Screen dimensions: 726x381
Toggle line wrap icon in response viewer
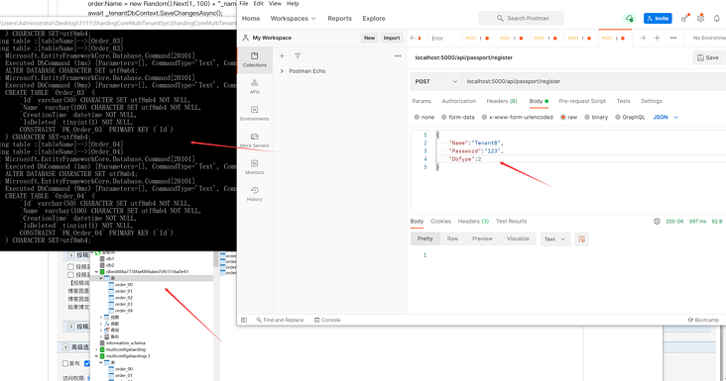tap(581, 239)
